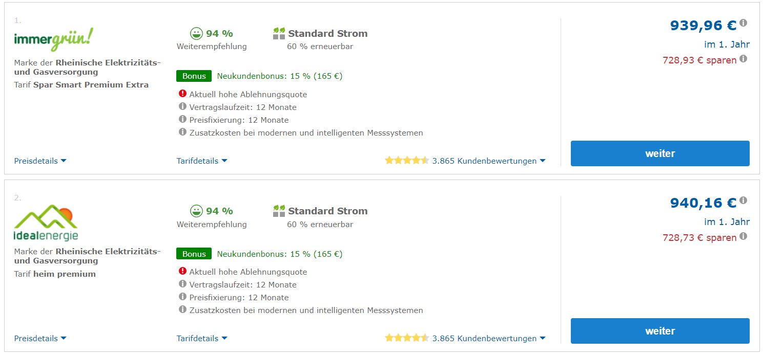Expand Preisdetails for immergrün offer
763x356 pixels.
40,161
